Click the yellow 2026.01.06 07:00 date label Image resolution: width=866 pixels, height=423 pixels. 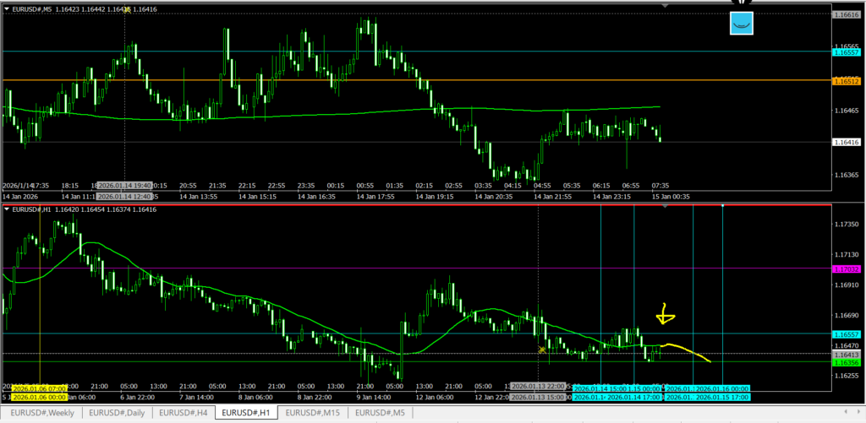pos(33,388)
